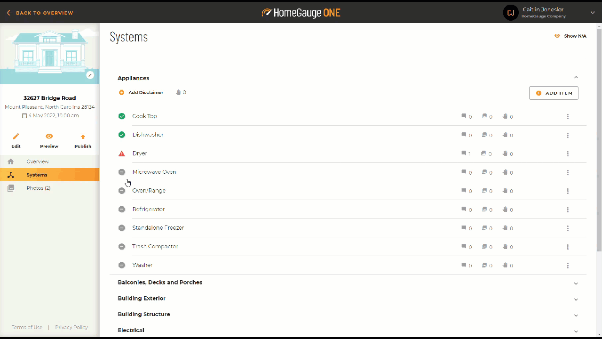602x339 pixels.
Task: Click the Cook Top photos icon
Action: point(484,116)
